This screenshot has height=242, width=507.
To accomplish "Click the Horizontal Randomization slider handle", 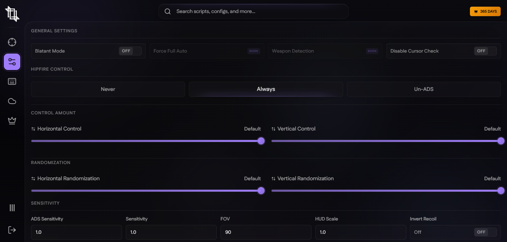I will (x=261, y=191).
